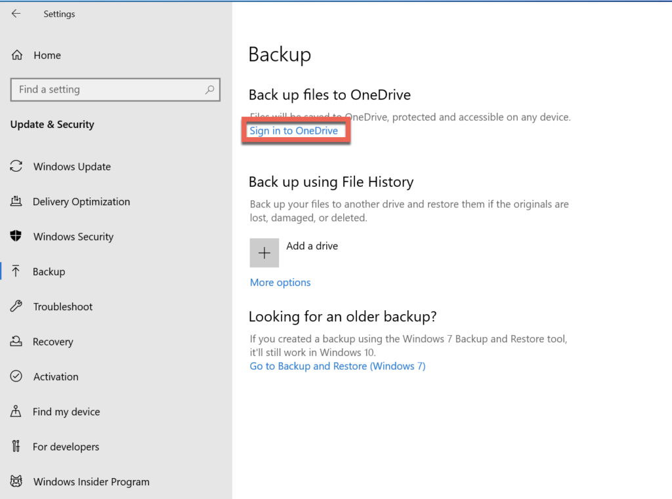Click the Windows Security shield icon

(16, 236)
